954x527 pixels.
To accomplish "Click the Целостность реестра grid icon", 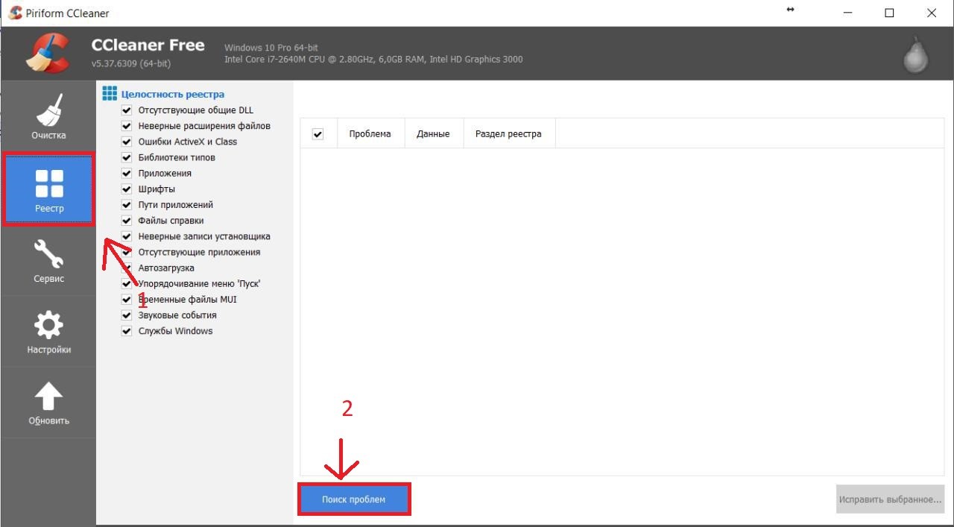I will [x=110, y=94].
